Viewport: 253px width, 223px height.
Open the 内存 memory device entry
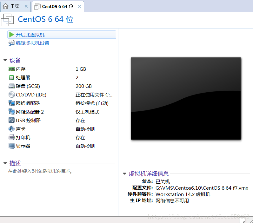[x=21, y=69]
